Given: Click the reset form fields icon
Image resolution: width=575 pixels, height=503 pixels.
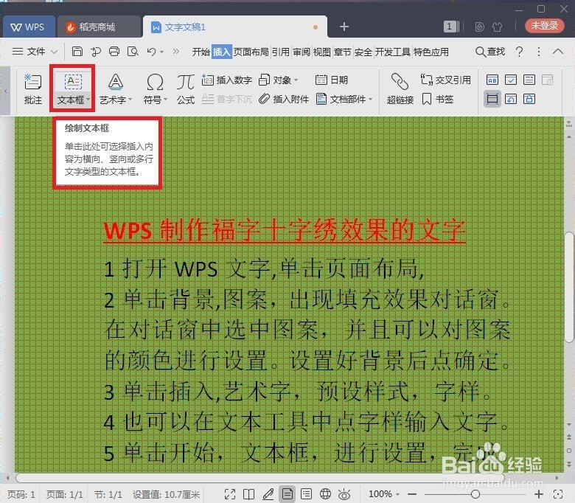Looking at the screenshot, I should click(510, 99).
